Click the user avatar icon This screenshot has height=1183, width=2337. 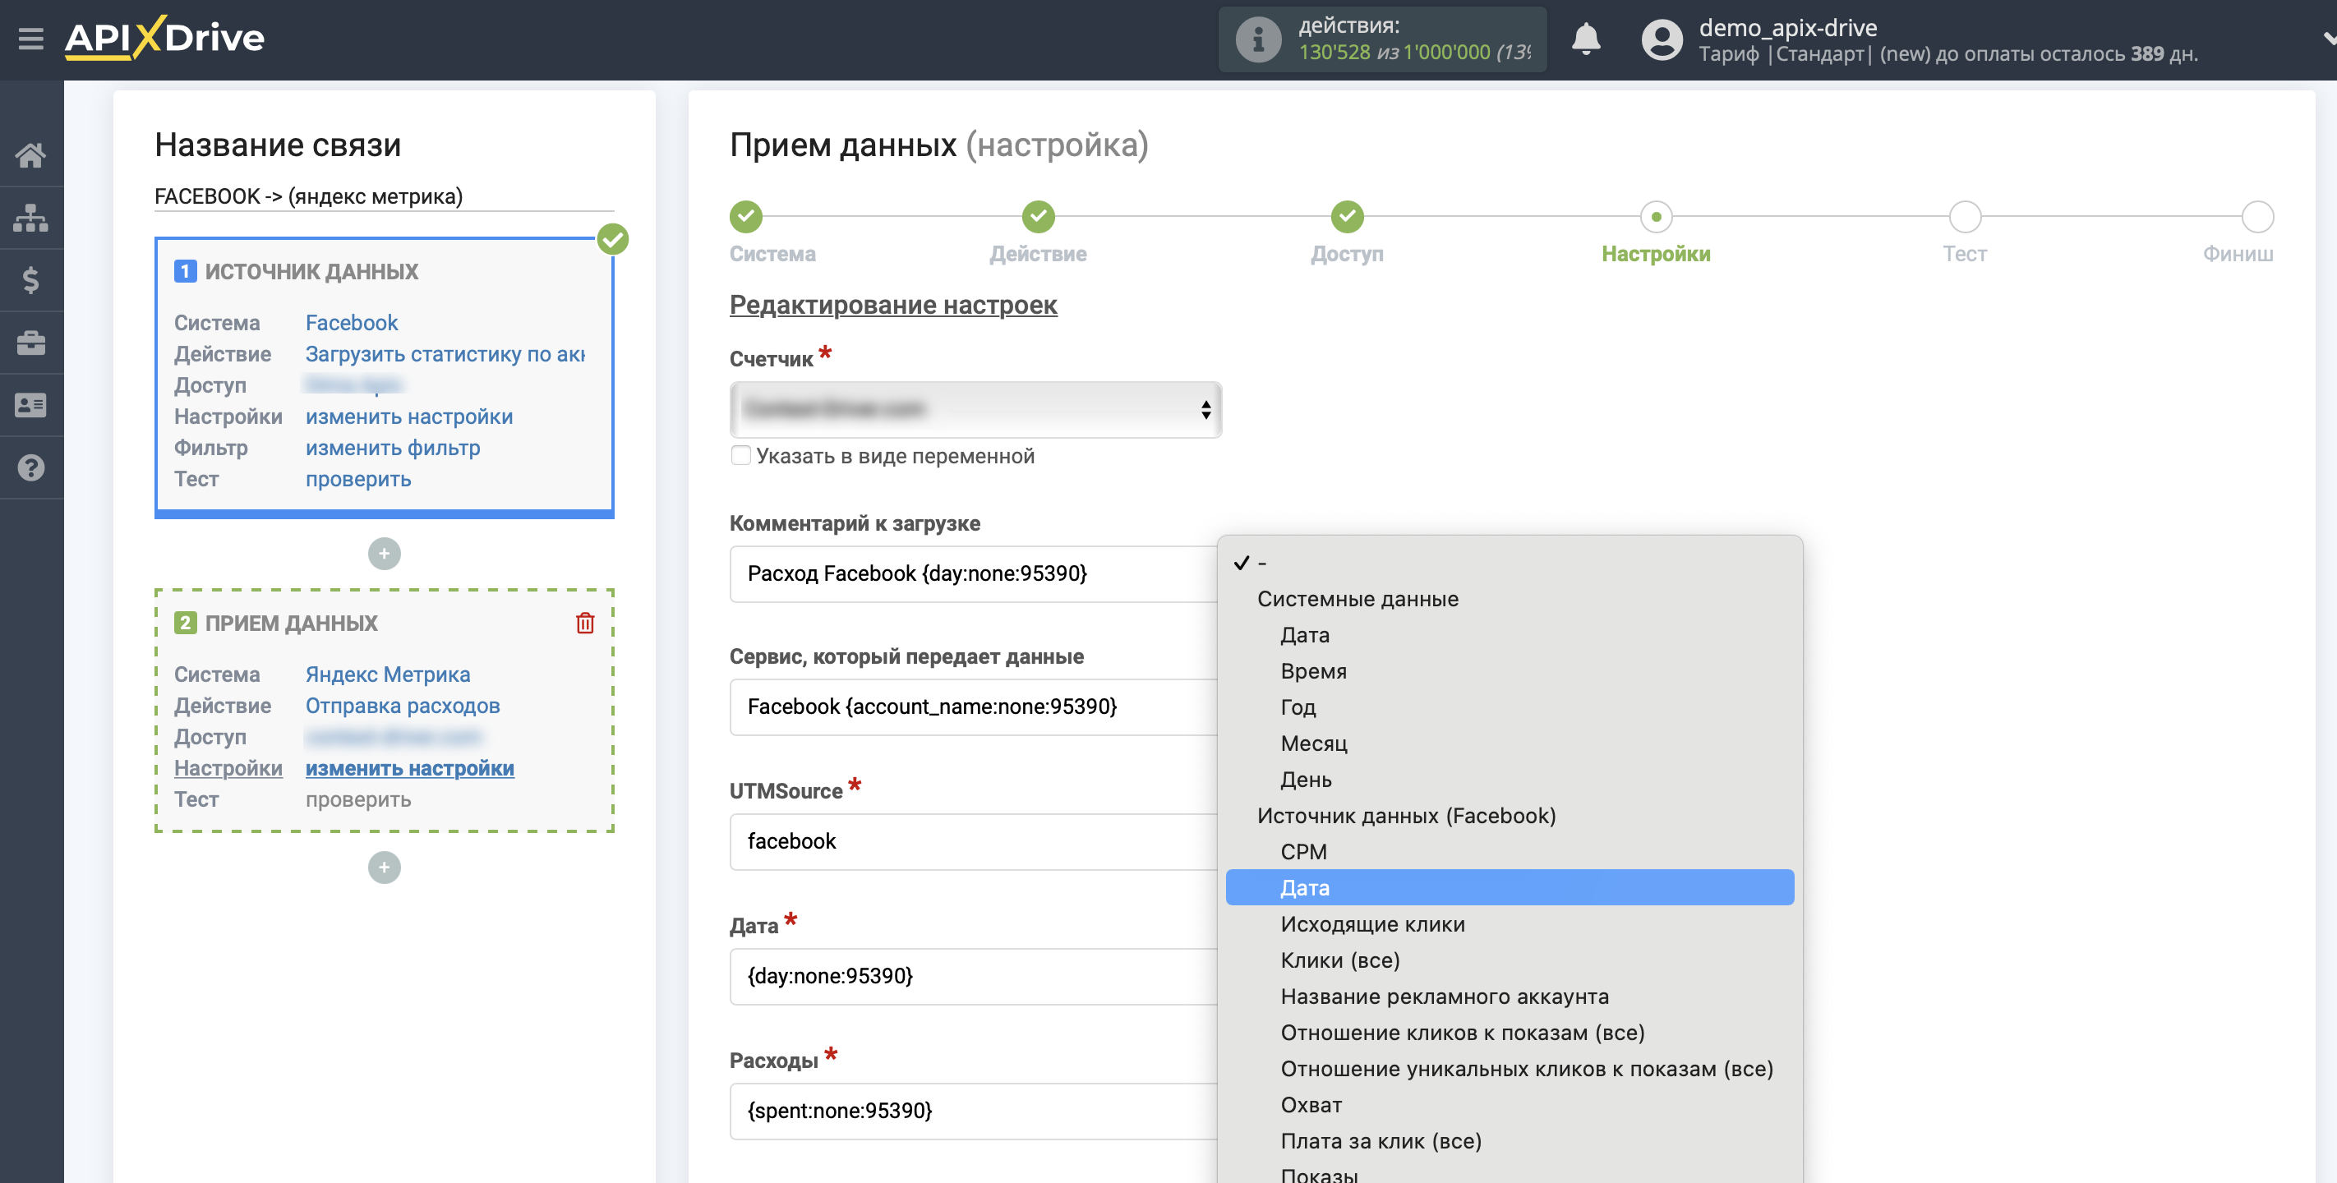pyautogui.click(x=1662, y=39)
